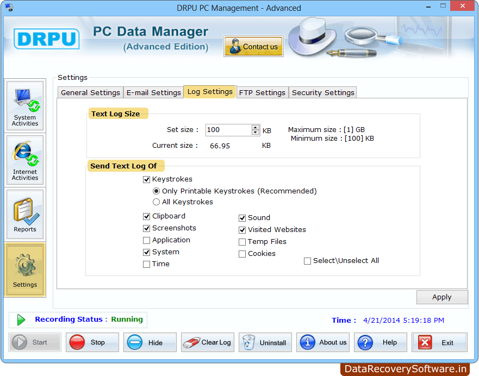The height and width of the screenshot is (376, 479).
Task: Close the DRPU PC Management window
Action: tap(463, 6)
